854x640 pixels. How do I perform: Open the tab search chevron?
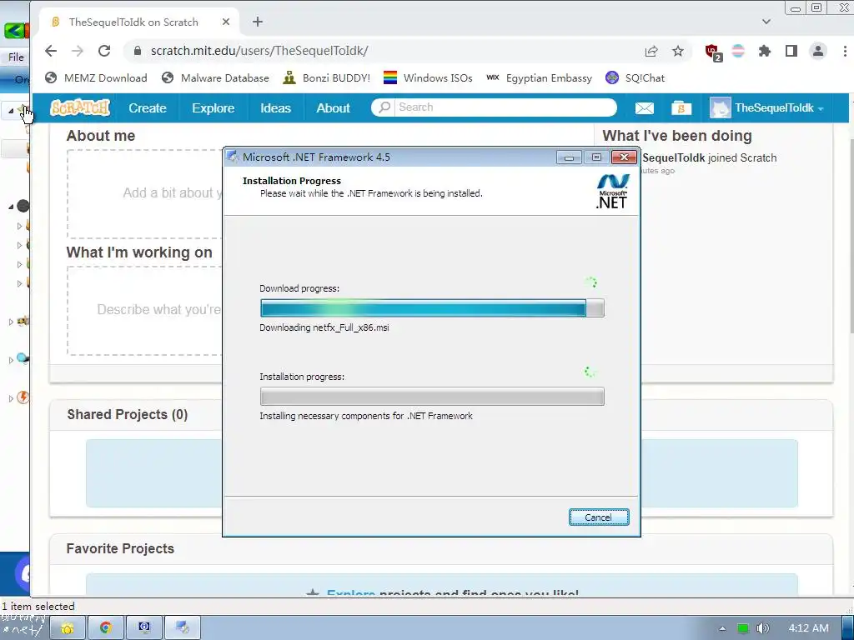[766, 22]
